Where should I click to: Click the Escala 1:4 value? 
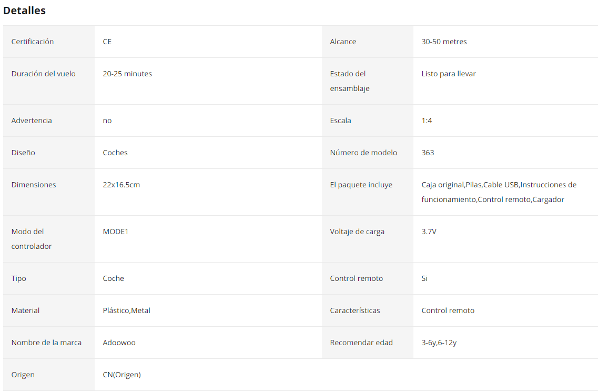(x=427, y=120)
